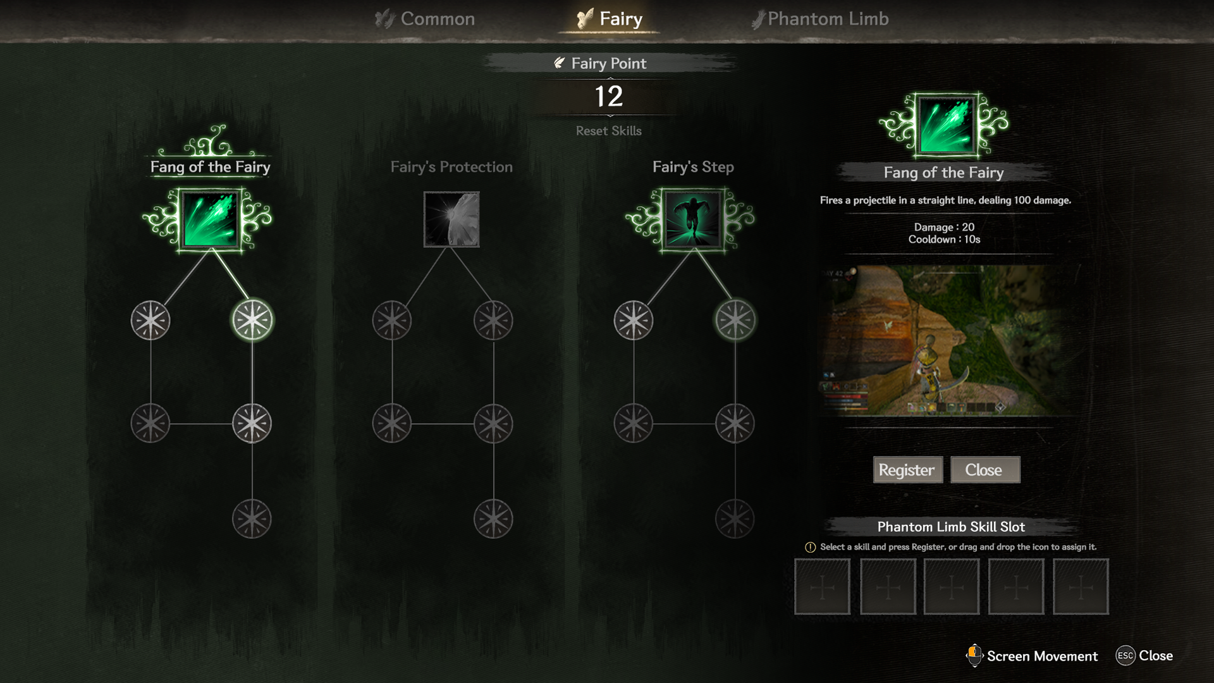This screenshot has width=1214, height=683.
Task: Click the bottom node of the Fairy's Protection tree
Action: [493, 519]
